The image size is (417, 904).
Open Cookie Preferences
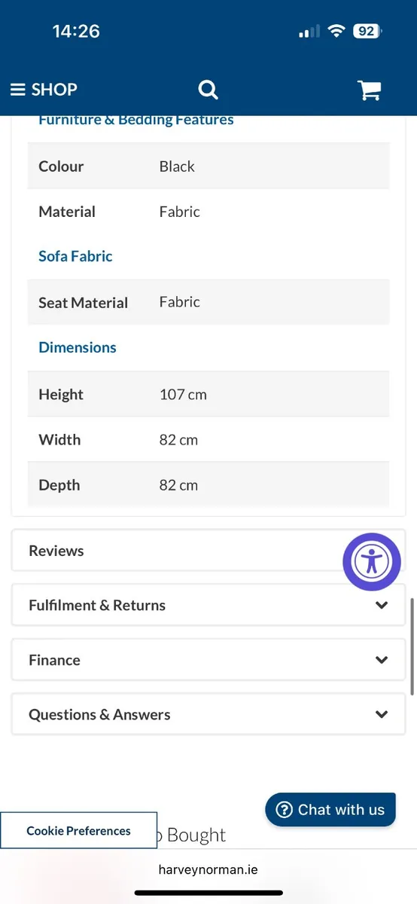tap(79, 831)
